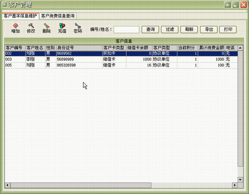This screenshot has width=249, height=194.
Task: Sort by 储值卡余额 column header
Action: [139, 47]
